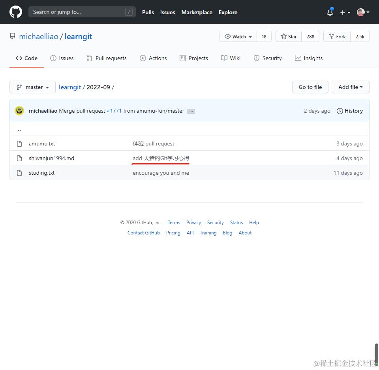Switch to the Actions tab
Viewport: 379px width, 370px height.
pos(153,59)
